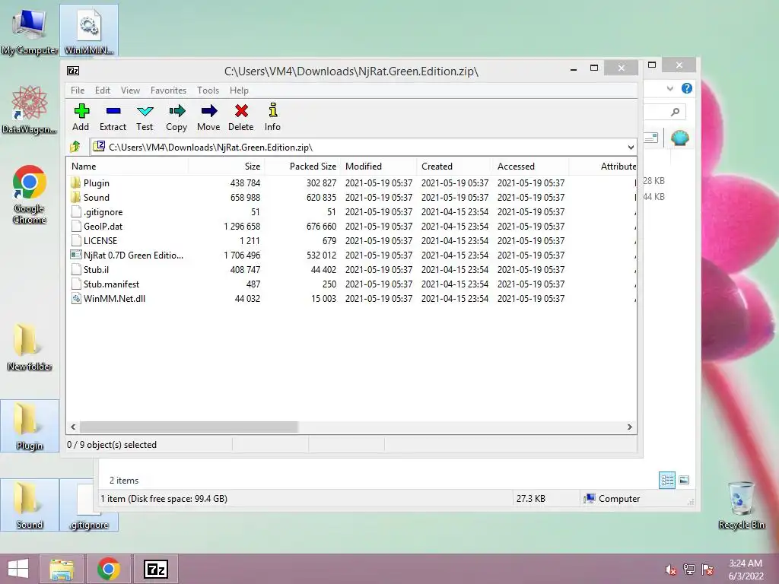
Task: Select the .gitignore file row
Action: [x=351, y=212]
